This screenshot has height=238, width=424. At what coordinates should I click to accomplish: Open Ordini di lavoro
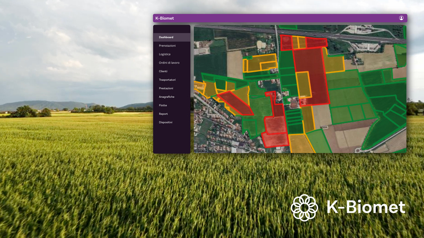point(169,62)
